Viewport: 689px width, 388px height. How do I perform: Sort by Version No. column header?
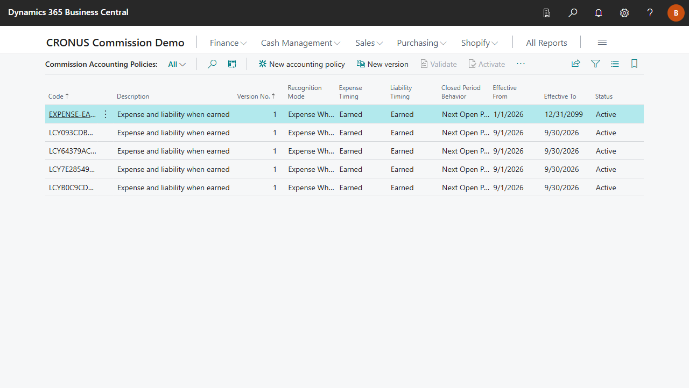coord(256,96)
